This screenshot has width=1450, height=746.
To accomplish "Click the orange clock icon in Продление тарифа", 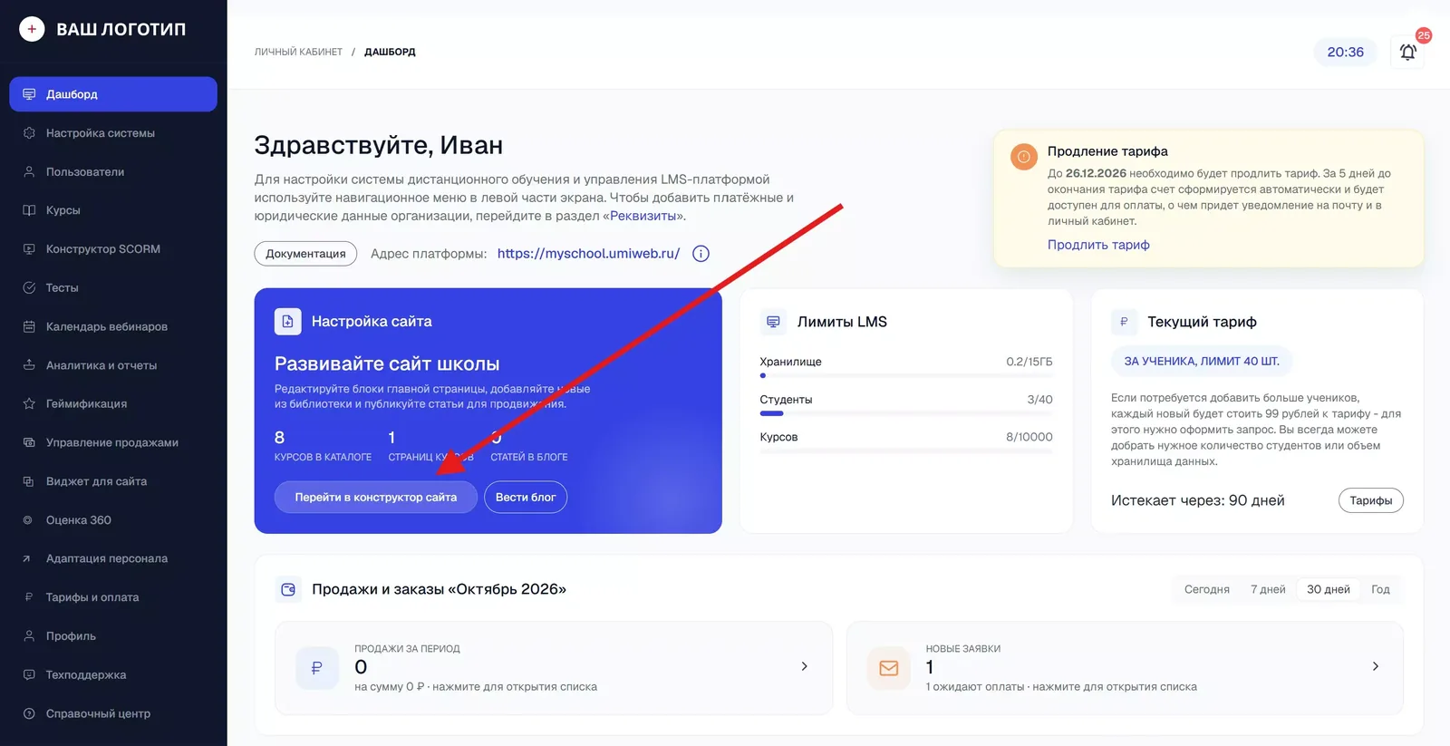I will tap(1024, 157).
